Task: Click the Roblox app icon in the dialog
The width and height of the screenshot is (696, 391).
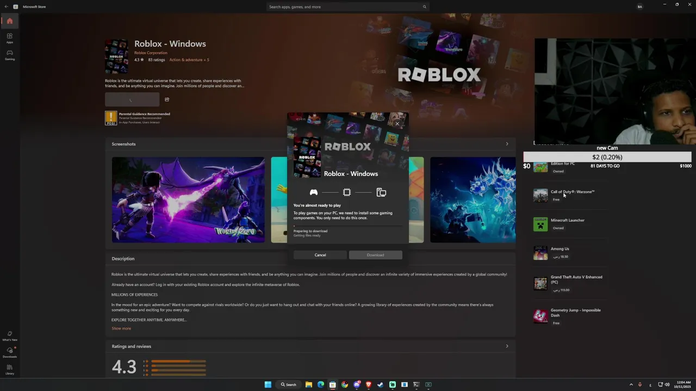Action: [x=307, y=157]
